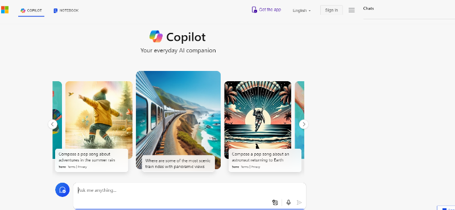Select the scenic train rides image card
This screenshot has height=210, width=455.
(x=178, y=120)
